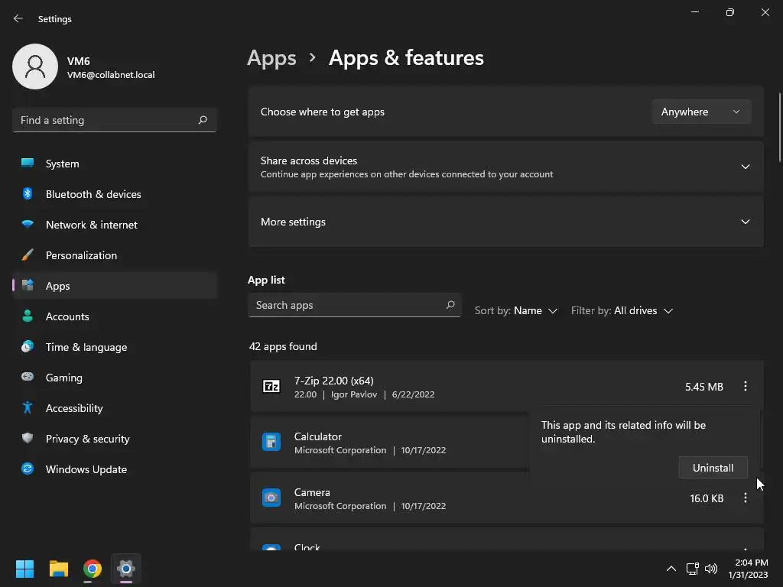The image size is (783, 587).
Task: Go back with the Settings back arrow
Action: [18, 18]
